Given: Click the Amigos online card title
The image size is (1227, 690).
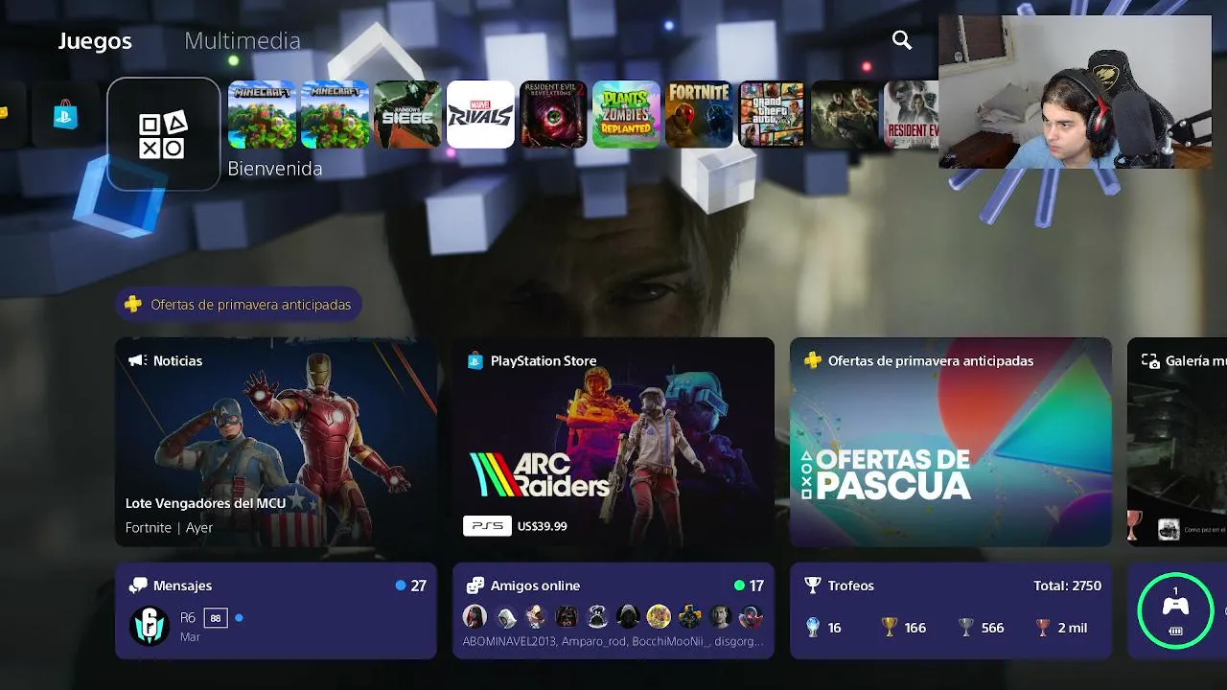Looking at the screenshot, I should 535,586.
